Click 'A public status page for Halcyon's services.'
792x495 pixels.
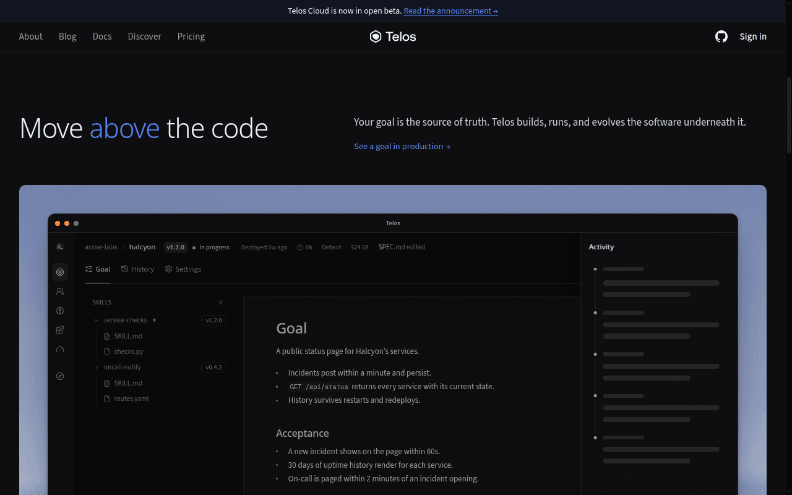click(348, 351)
